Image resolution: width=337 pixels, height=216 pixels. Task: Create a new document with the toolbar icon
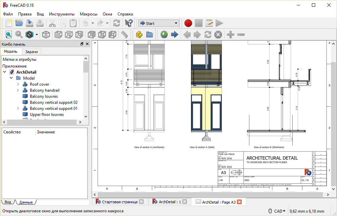click(x=9, y=23)
